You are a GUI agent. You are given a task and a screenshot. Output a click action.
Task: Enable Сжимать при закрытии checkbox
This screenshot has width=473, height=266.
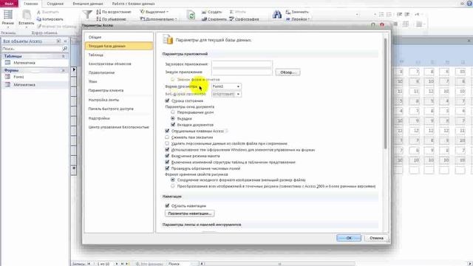[167, 137]
